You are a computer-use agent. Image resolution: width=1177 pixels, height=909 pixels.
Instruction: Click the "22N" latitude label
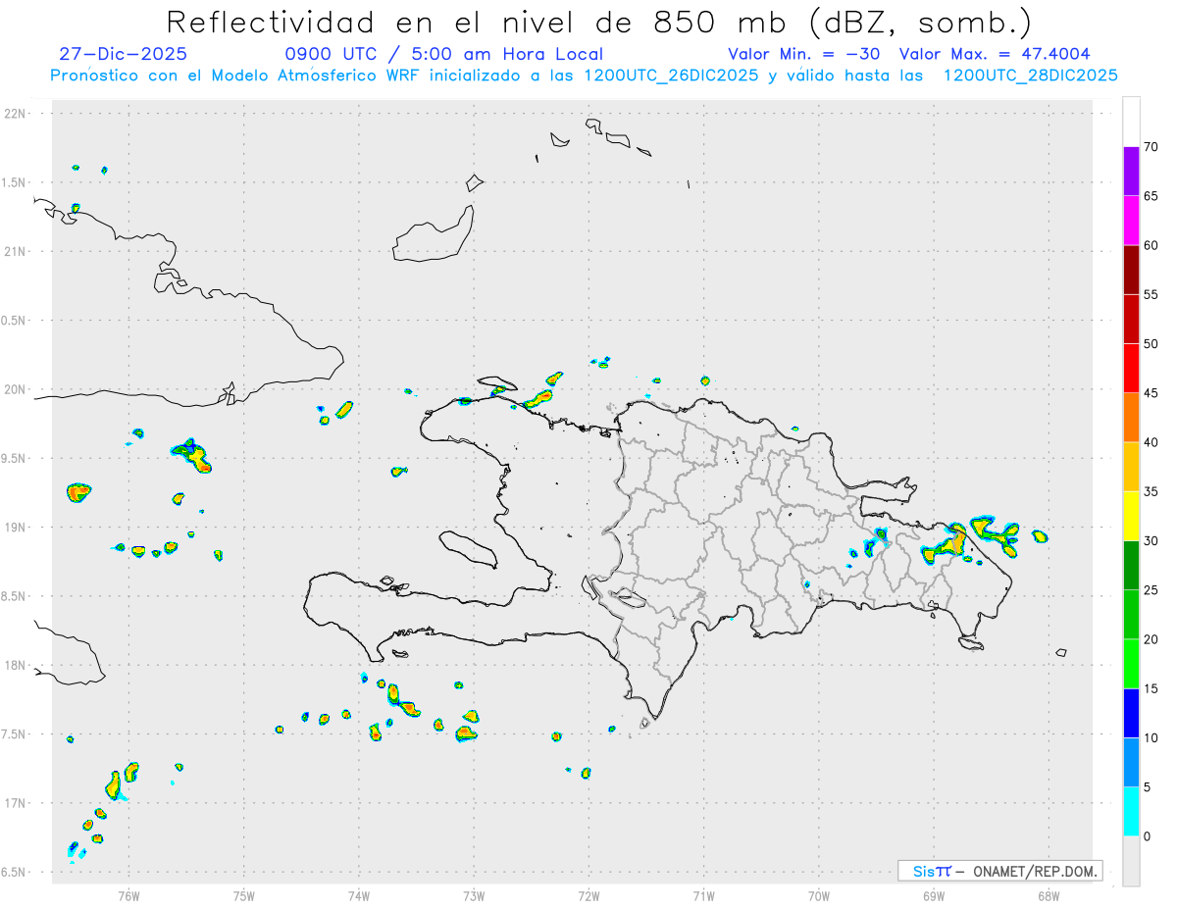coord(15,114)
